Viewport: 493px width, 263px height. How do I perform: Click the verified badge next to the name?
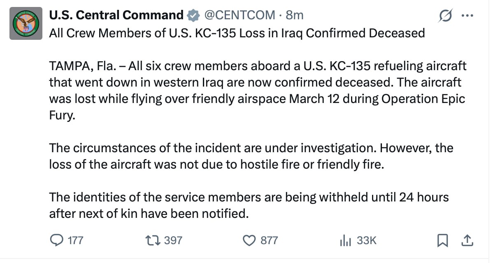[192, 16]
